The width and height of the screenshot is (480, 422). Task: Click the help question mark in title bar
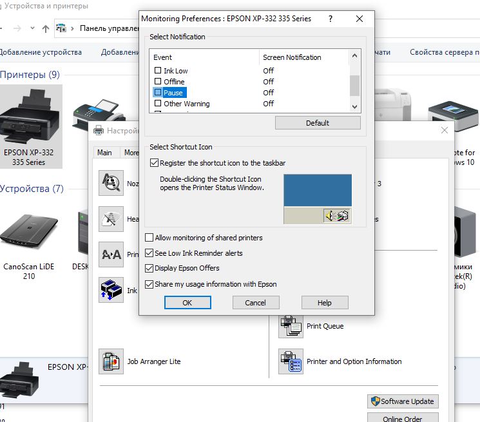331,19
